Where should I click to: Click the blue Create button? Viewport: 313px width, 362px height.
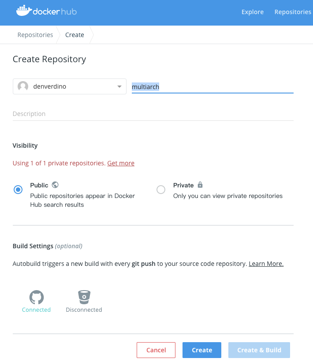pos(202,350)
